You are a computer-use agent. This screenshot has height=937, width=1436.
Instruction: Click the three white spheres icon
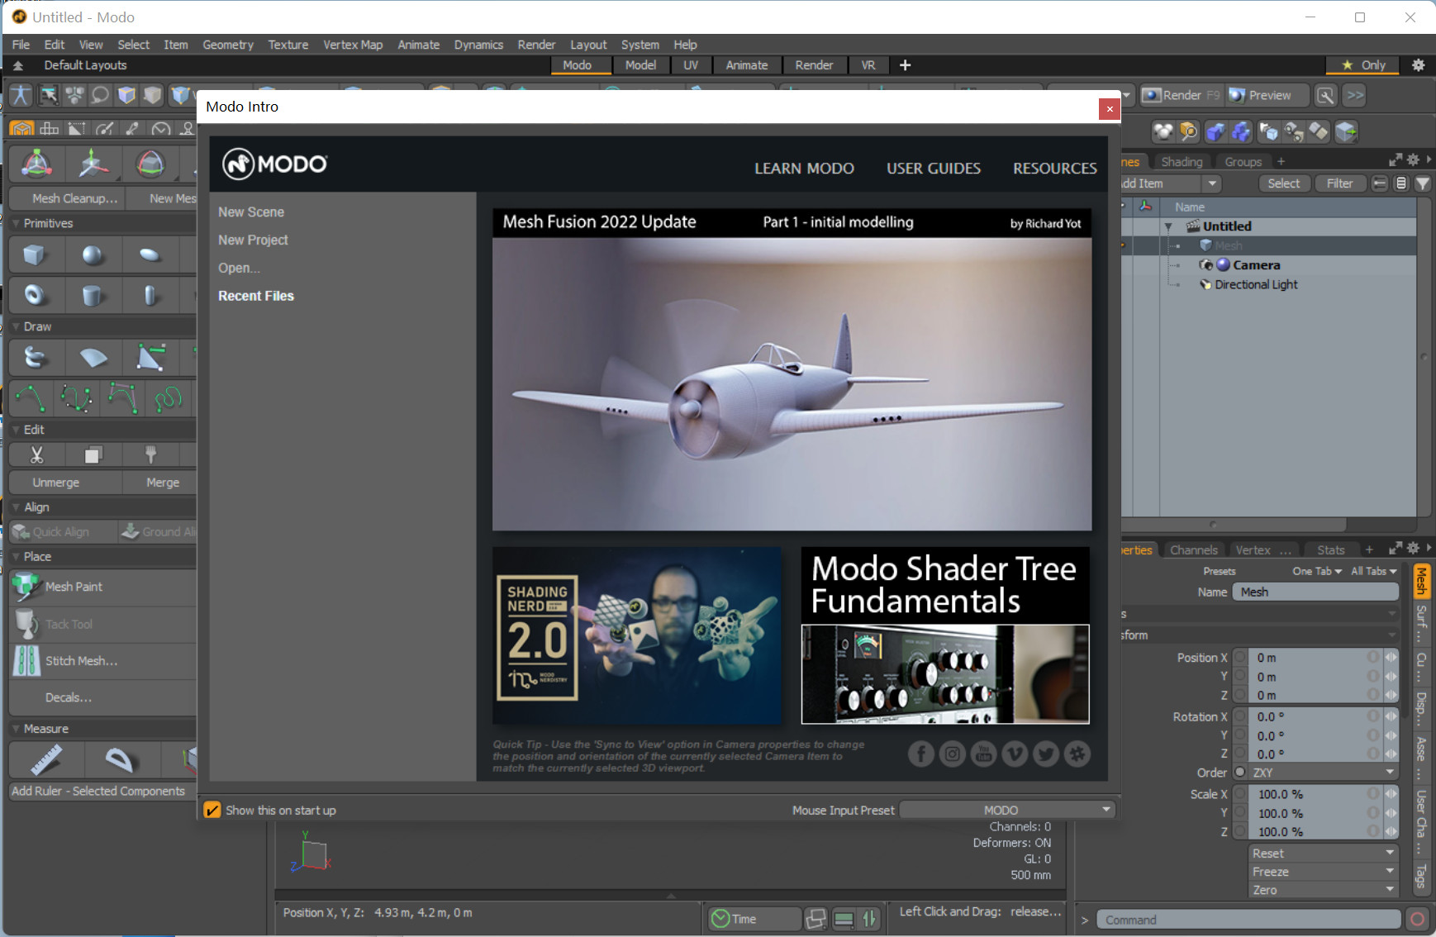[1163, 131]
